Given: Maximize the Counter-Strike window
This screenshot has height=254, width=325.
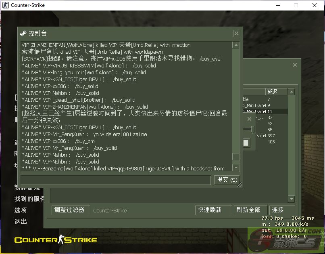Looking at the screenshot, I should [x=296, y=5].
